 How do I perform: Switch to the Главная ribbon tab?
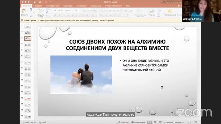(x=27, y=6)
